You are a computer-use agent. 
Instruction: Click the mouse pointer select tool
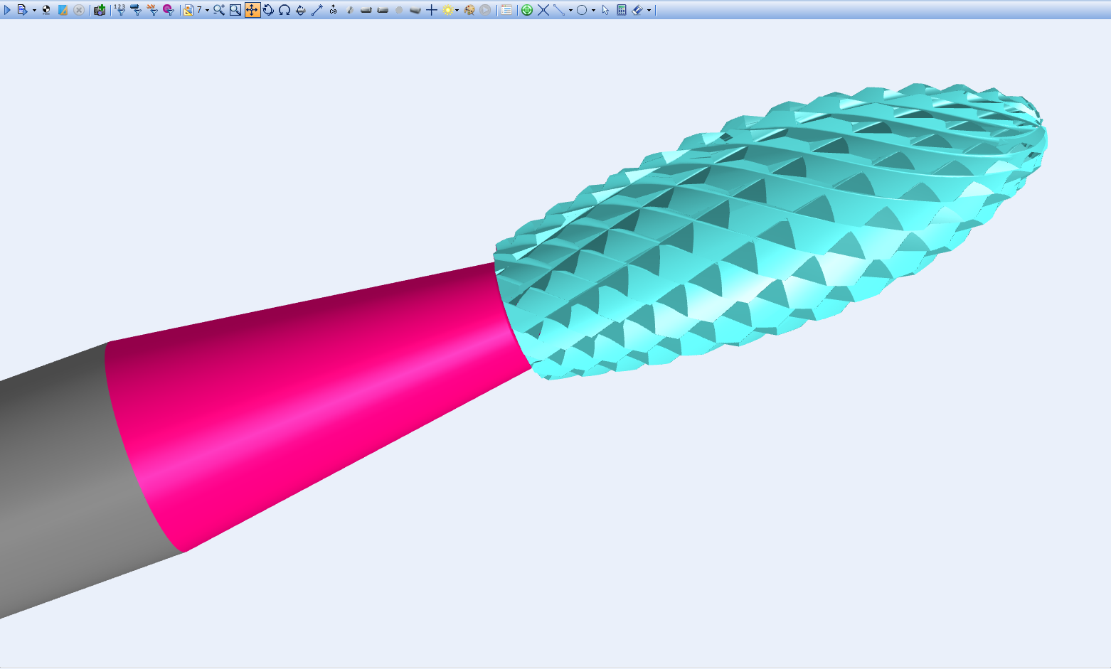[605, 10]
